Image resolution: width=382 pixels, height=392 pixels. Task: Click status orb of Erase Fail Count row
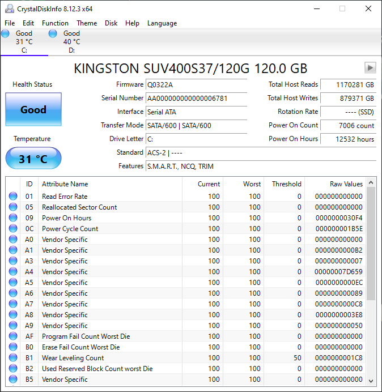pos(13,347)
